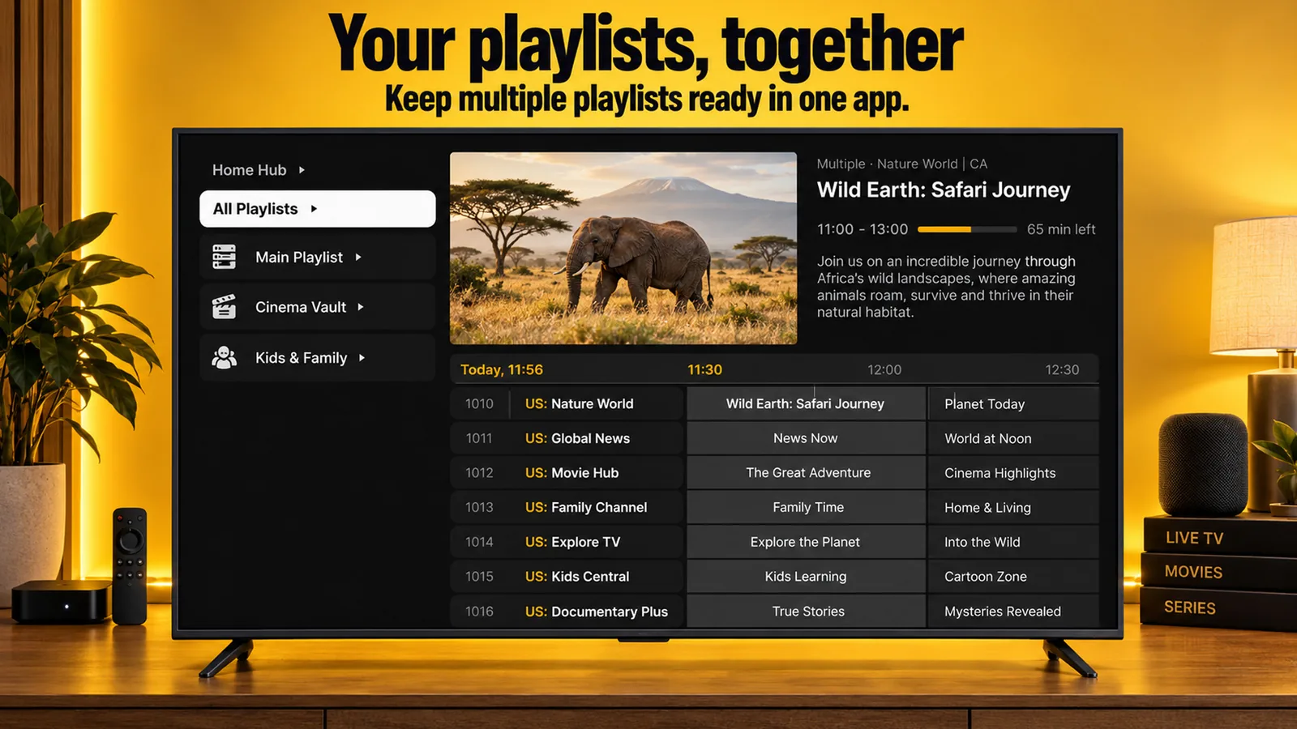The height and width of the screenshot is (729, 1297).
Task: Select the 12:00 timeline marker
Action: 884,369
